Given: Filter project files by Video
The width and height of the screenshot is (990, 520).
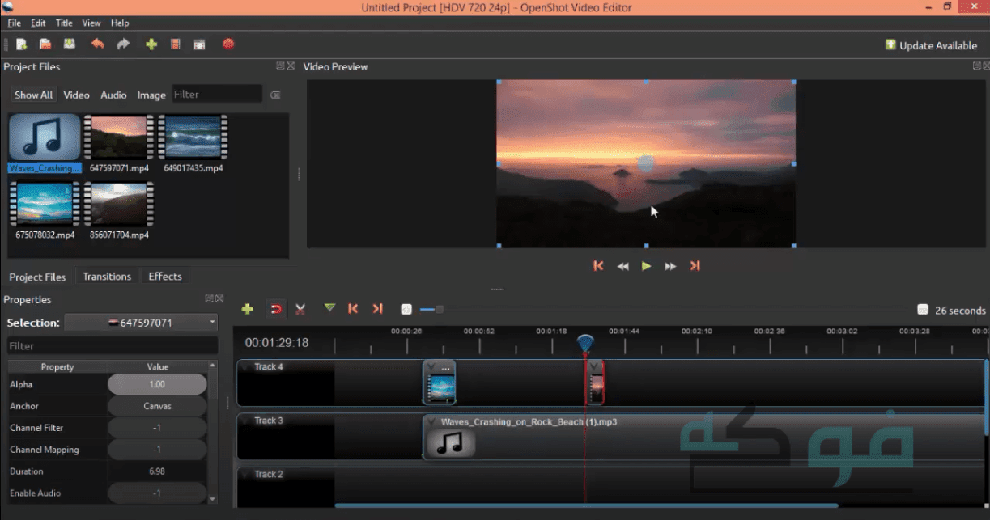Looking at the screenshot, I should [76, 95].
